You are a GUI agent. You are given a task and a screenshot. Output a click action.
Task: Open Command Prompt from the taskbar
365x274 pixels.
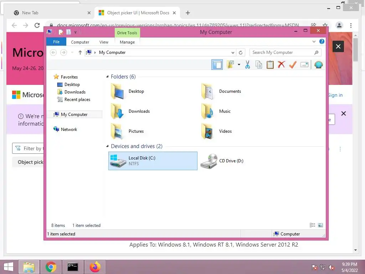coord(73,267)
